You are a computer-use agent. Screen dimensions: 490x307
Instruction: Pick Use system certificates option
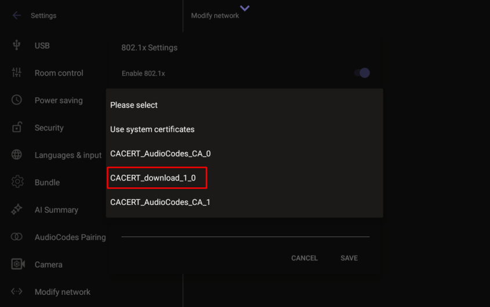(153, 129)
